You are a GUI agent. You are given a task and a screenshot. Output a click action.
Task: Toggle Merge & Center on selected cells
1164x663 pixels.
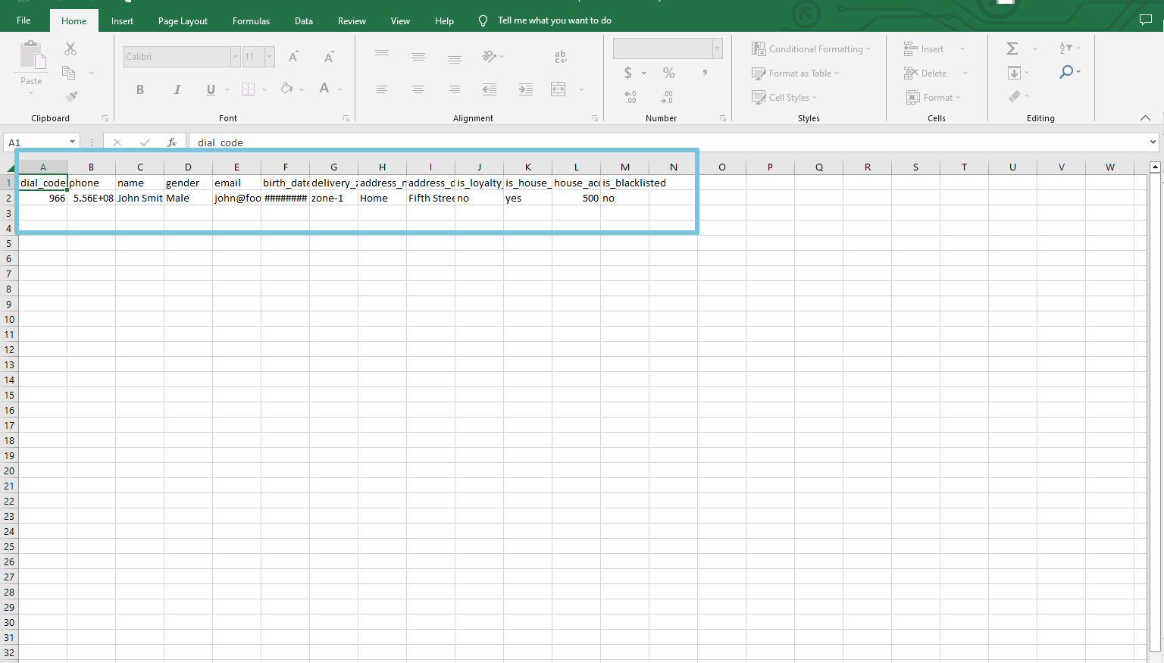point(559,89)
